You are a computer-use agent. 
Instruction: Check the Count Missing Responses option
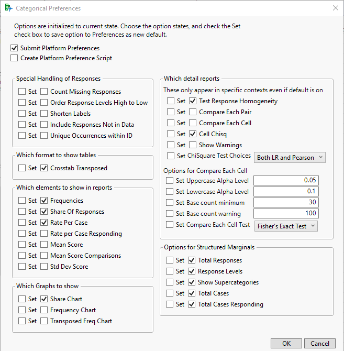pyautogui.click(x=45, y=92)
